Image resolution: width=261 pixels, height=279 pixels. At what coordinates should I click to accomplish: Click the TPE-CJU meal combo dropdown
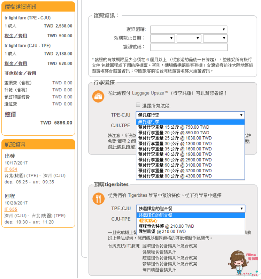click(191, 209)
